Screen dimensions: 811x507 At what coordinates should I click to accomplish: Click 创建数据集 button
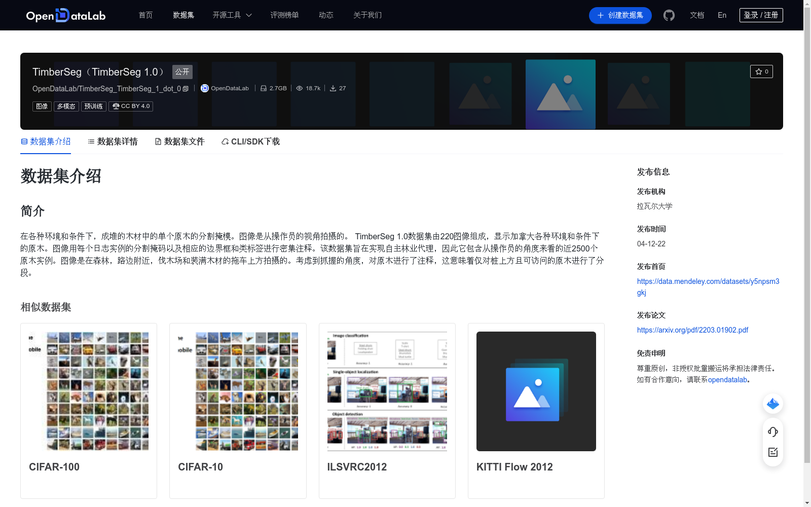point(620,15)
